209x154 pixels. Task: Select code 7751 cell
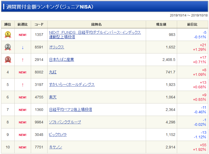pos(39,147)
